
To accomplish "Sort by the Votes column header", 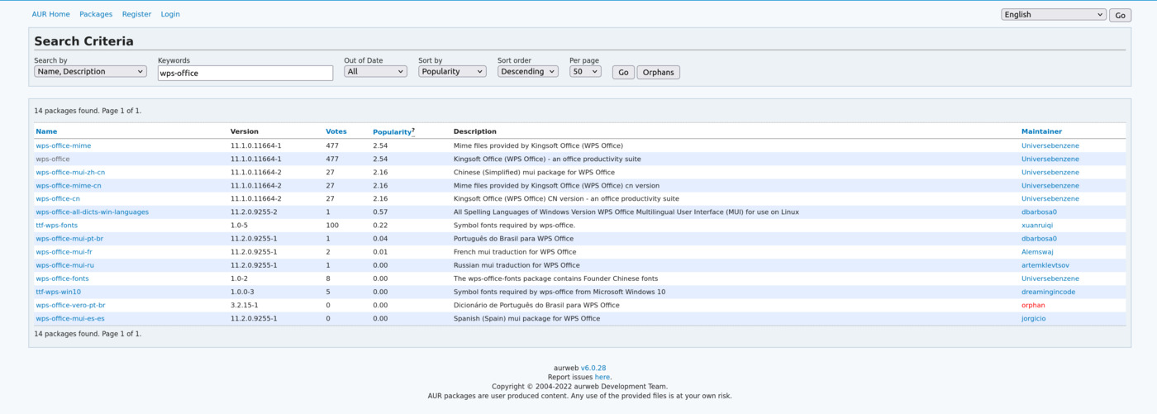I will 336,131.
